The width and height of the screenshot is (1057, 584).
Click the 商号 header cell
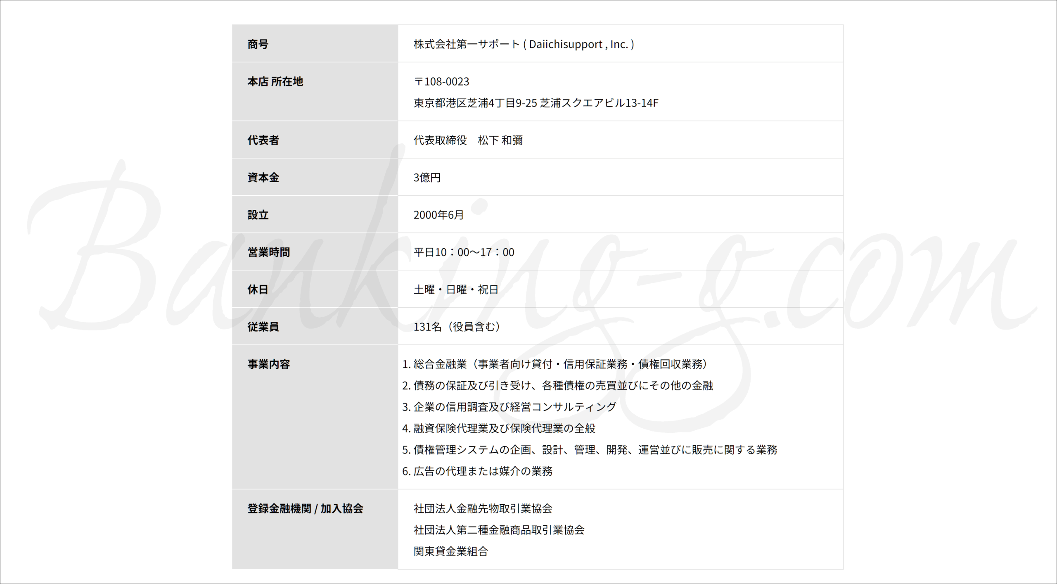click(x=258, y=44)
